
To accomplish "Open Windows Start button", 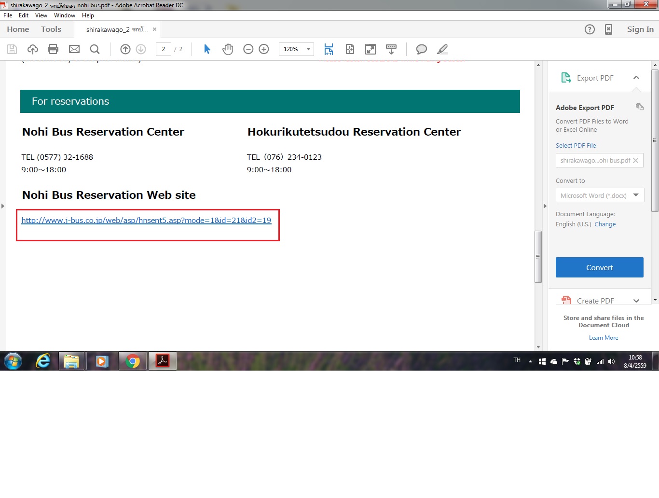I will click(x=13, y=361).
